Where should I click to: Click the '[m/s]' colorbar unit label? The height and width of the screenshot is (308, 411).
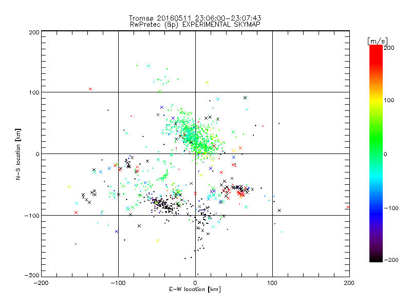pyautogui.click(x=378, y=41)
